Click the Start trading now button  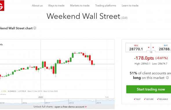pyautogui.click(x=149, y=89)
